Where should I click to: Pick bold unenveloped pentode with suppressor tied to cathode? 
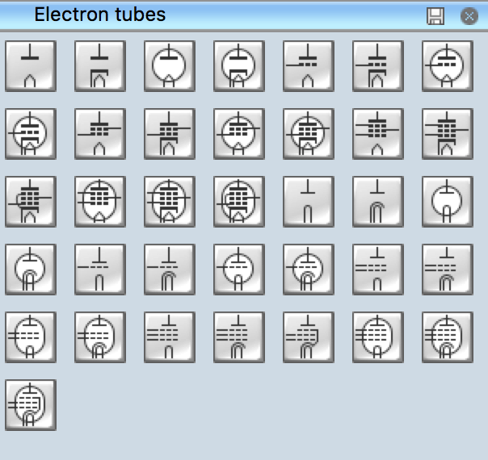[x=31, y=202]
